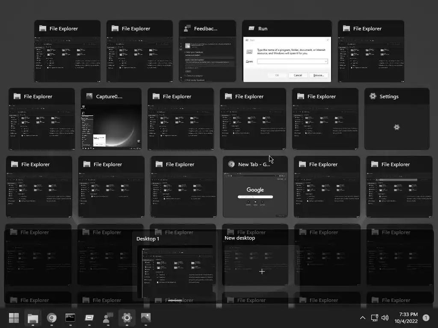The width and height of the screenshot is (438, 328).
Task: Click the Photos taskbar icon
Action: 145,318
